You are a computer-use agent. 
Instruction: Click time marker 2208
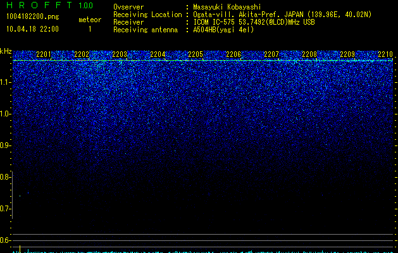pos(309,54)
